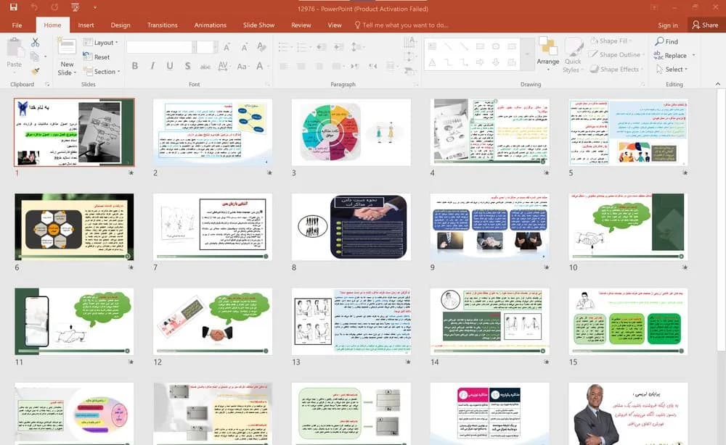Open the Shape Outline dropdown
The width and height of the screenshot is (726, 445).
point(616,54)
